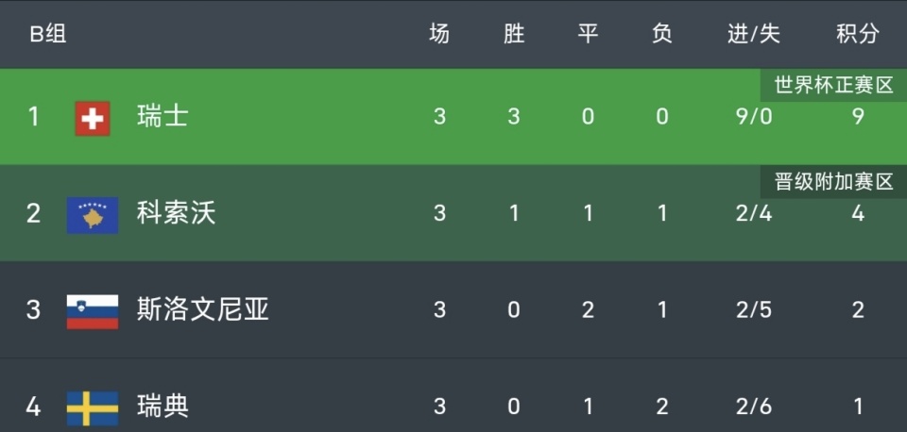Click the 平 column header

(588, 35)
